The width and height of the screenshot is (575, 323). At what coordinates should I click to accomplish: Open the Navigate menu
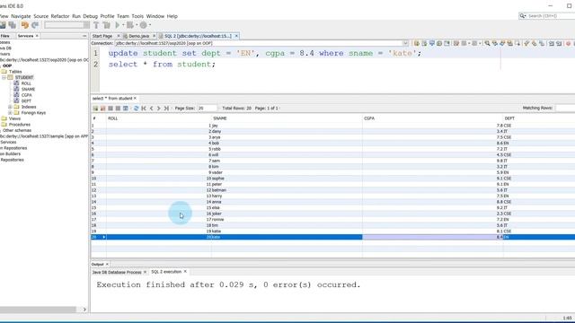(x=21, y=16)
